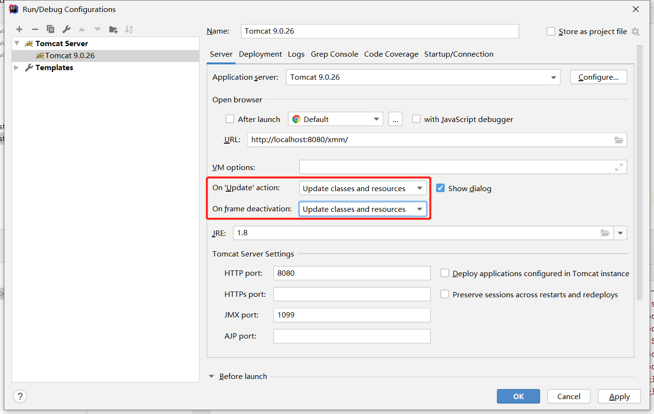654x414 pixels.
Task: Click Apply button
Action: click(x=619, y=396)
